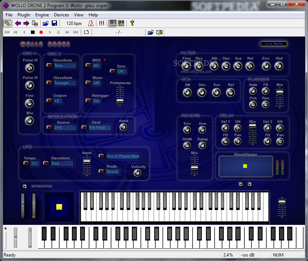Click the Flanger Mix slider
The height and width of the screenshot is (261, 308).
[x=280, y=98]
